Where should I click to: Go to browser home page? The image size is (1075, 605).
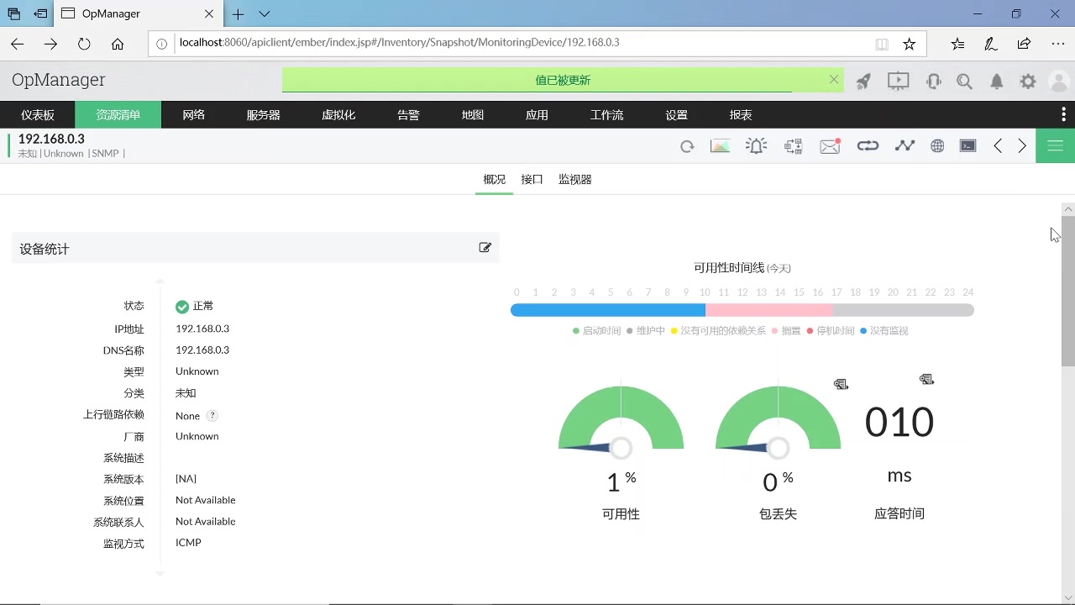click(118, 44)
